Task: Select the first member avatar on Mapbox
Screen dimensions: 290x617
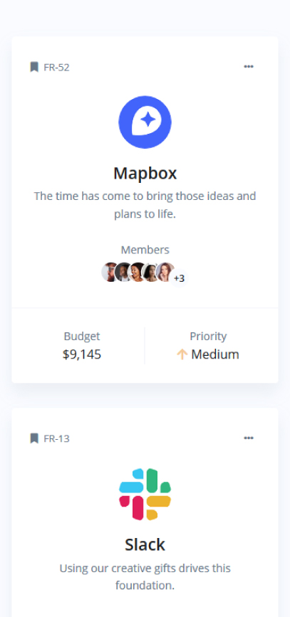Action: tap(108, 273)
